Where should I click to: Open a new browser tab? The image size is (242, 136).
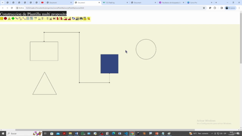[216, 3]
